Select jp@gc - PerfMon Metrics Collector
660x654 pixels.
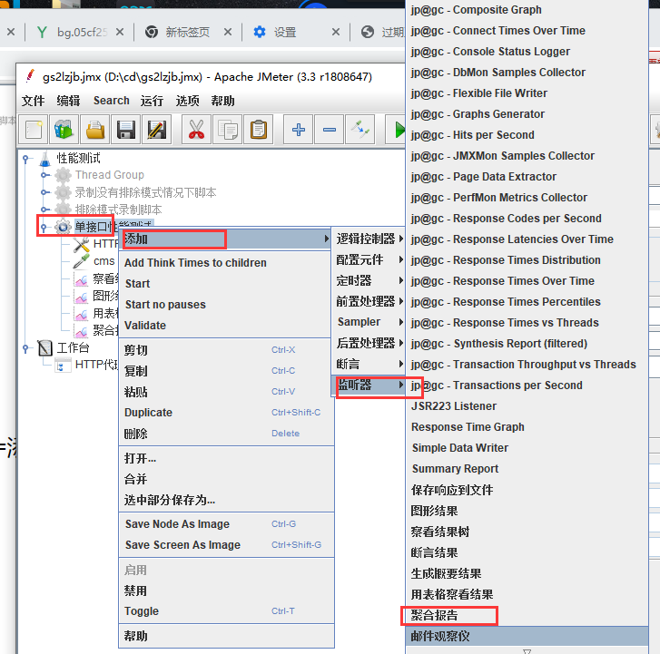tap(527, 197)
